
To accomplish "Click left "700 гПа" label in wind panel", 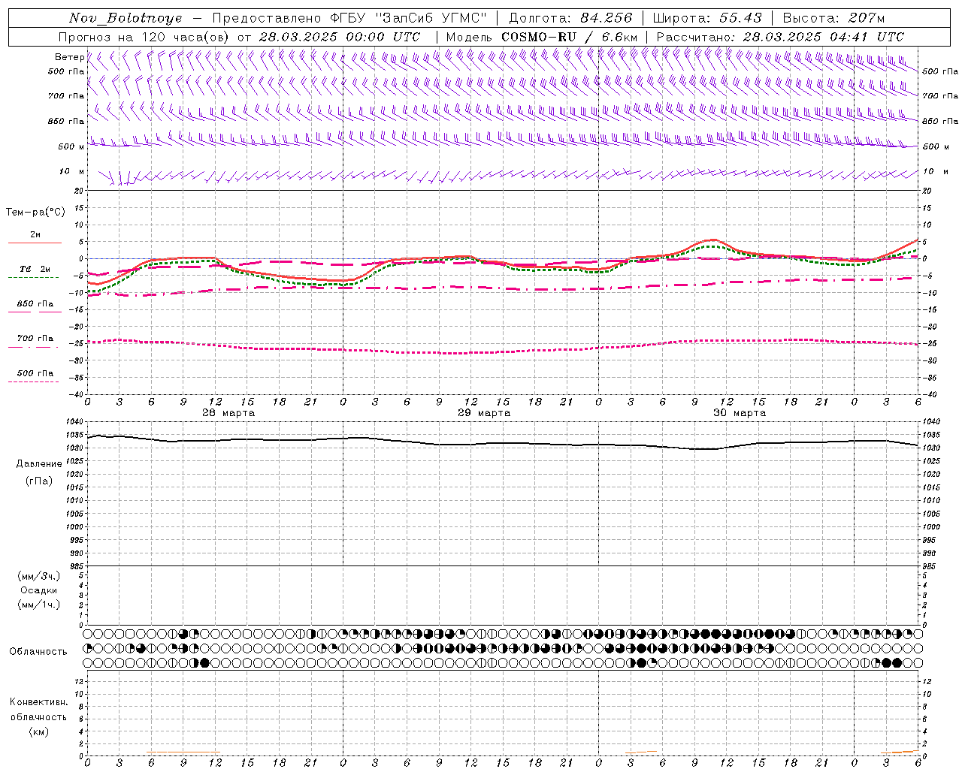I will pos(66,96).
